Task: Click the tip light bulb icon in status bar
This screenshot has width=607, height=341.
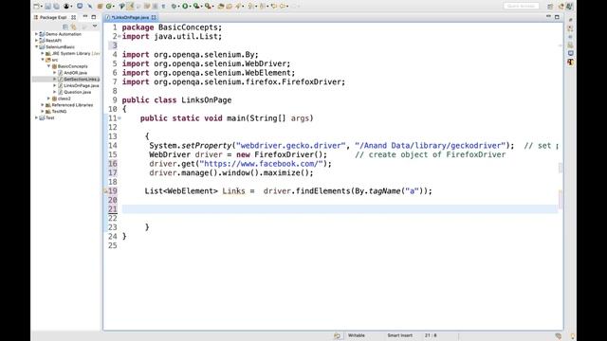Action: tap(573, 336)
